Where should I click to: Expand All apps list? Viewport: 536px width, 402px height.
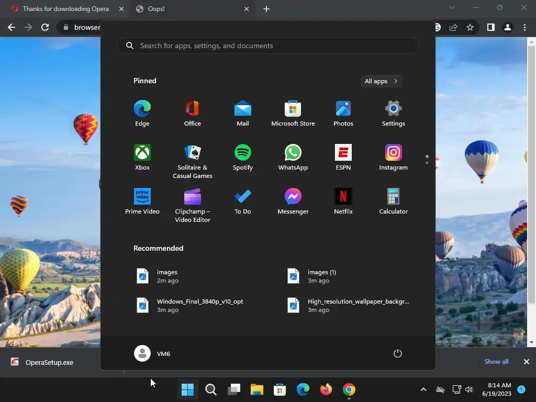click(381, 81)
